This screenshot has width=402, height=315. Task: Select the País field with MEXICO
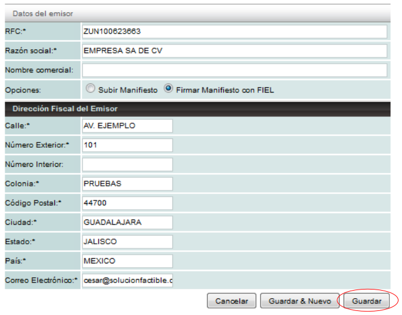[x=127, y=261]
